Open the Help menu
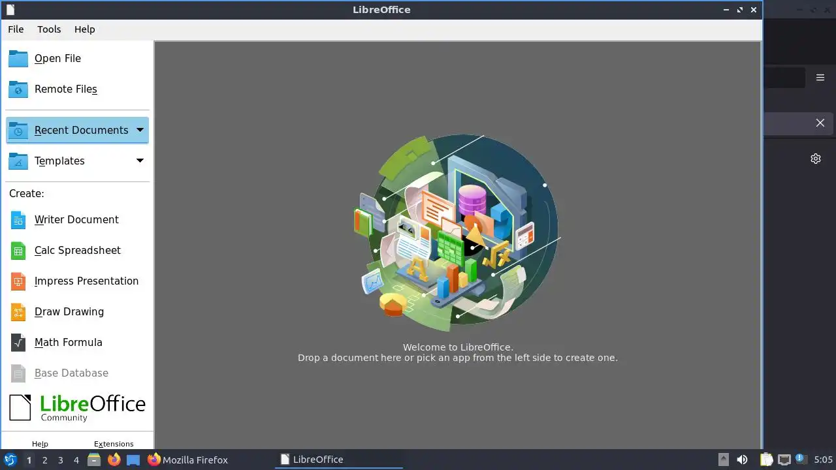836x470 pixels. point(84,29)
